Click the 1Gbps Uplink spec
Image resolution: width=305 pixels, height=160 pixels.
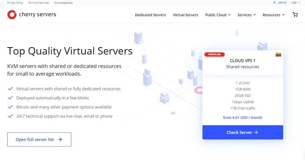(x=242, y=102)
